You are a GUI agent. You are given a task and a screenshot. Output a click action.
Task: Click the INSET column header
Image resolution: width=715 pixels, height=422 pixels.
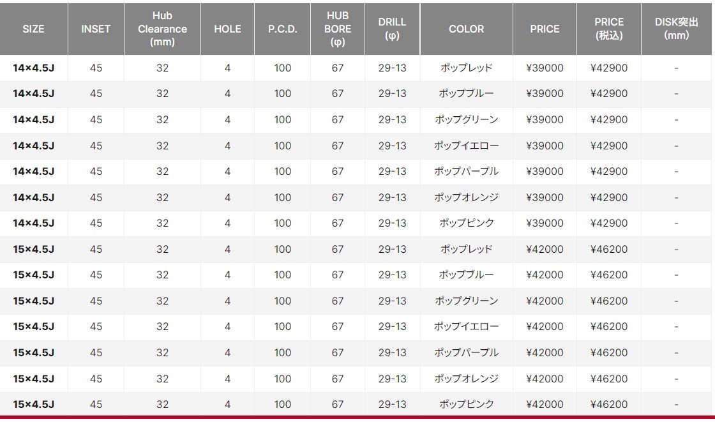tap(96, 29)
